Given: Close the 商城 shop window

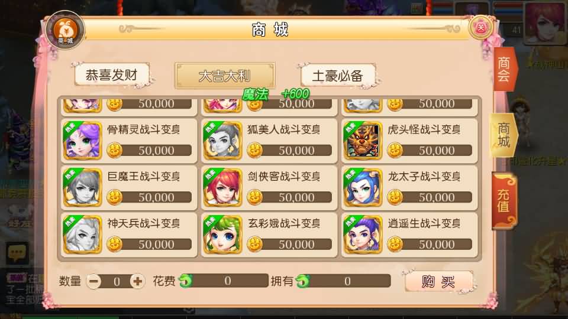Looking at the screenshot, I should 480,28.
